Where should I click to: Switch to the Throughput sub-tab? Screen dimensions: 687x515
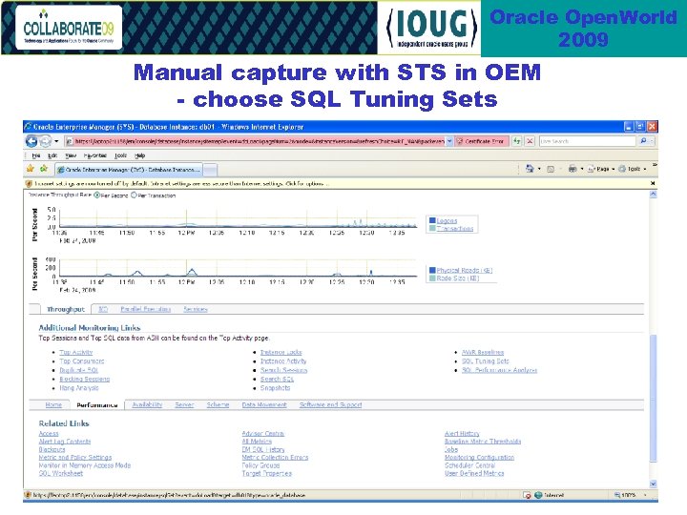click(x=65, y=309)
